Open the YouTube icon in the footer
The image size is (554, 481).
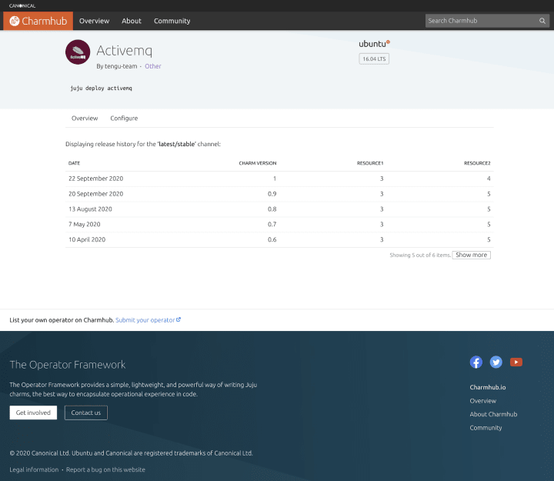click(516, 362)
